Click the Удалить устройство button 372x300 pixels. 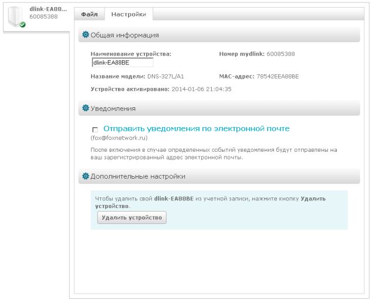click(x=131, y=217)
